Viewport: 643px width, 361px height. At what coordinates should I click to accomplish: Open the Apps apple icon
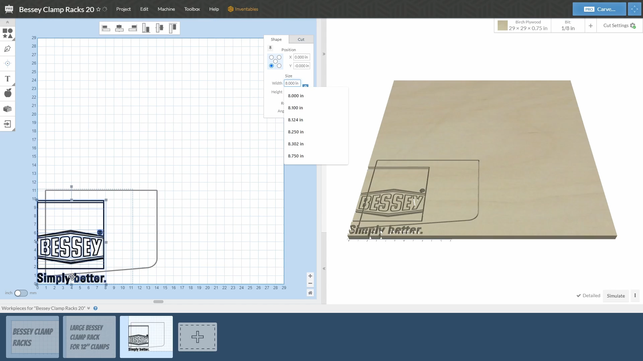pos(7,93)
